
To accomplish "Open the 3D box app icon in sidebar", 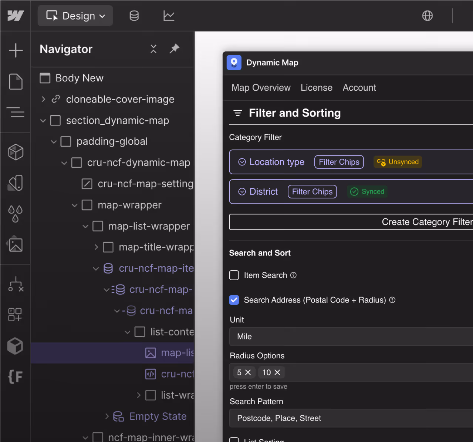I will tap(15, 346).
